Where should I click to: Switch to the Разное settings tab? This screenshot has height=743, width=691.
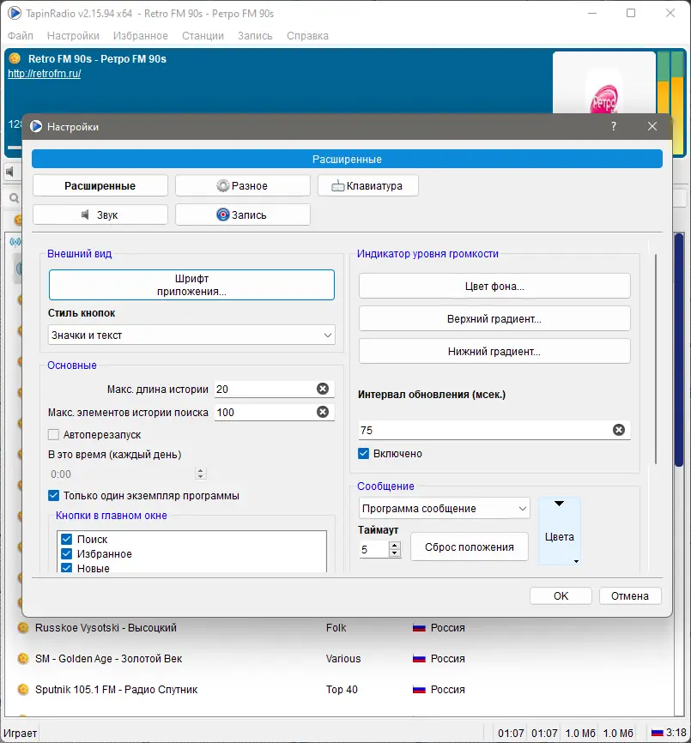pos(243,185)
